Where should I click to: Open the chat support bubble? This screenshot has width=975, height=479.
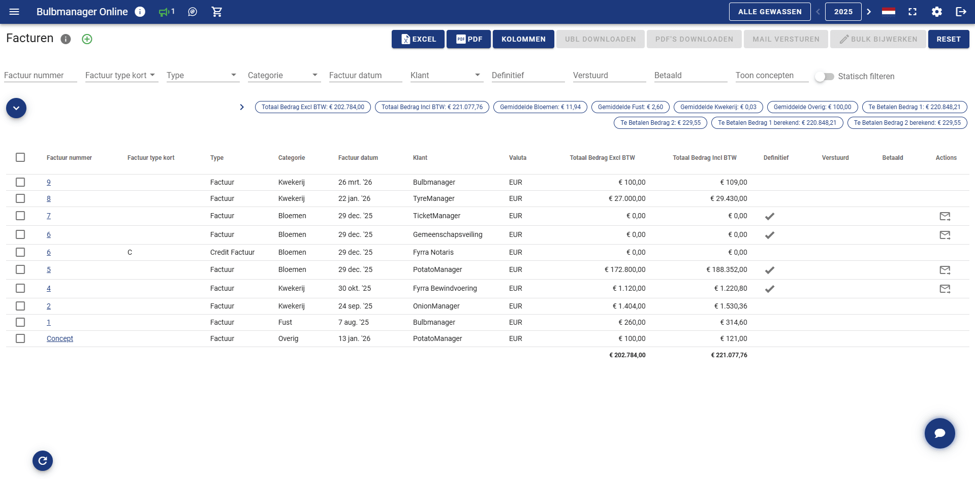(939, 433)
